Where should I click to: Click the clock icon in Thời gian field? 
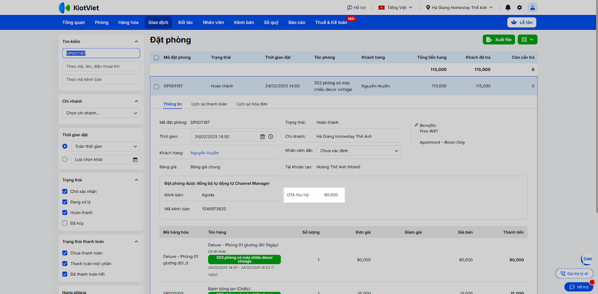pyautogui.click(x=271, y=137)
